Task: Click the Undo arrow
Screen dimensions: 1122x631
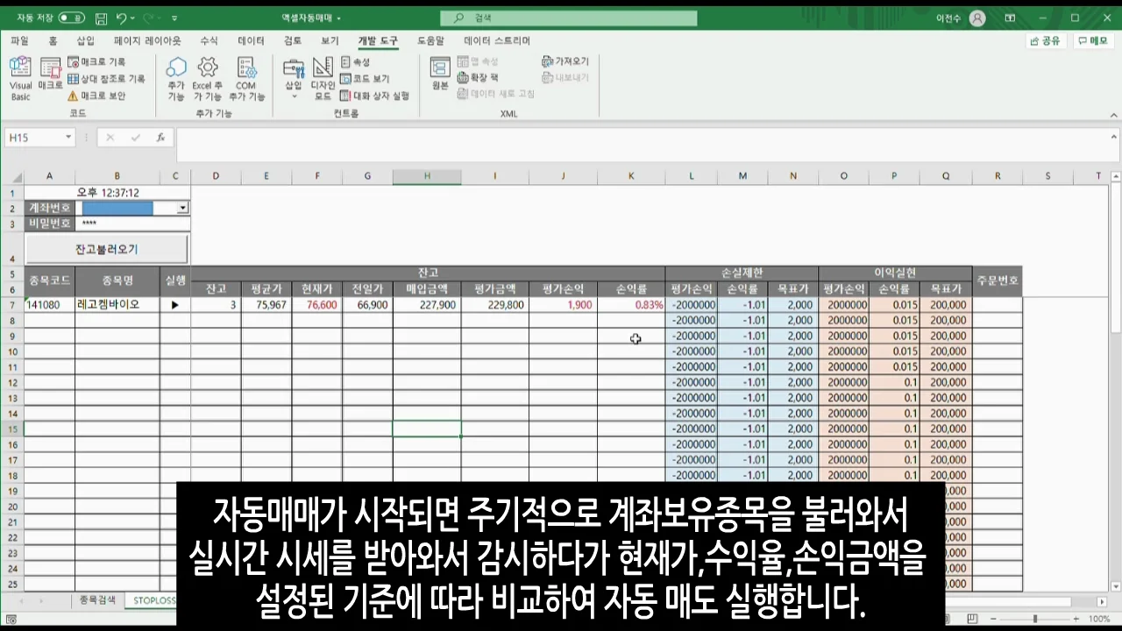Action: 122,18
